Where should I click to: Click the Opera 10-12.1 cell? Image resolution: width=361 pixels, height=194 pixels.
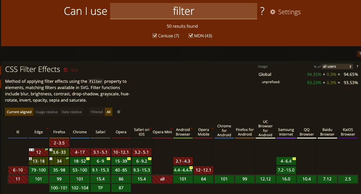click(121, 152)
